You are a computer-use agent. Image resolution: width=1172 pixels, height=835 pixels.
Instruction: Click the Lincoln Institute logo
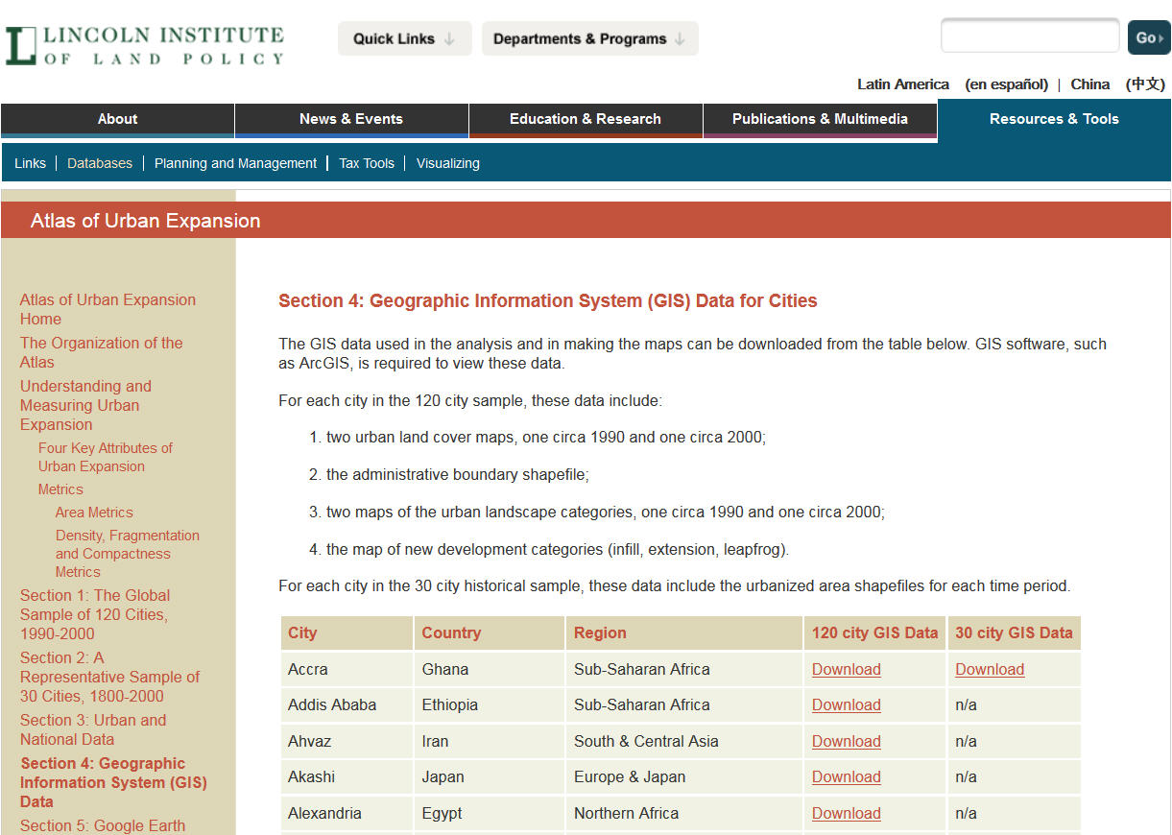coord(145,45)
